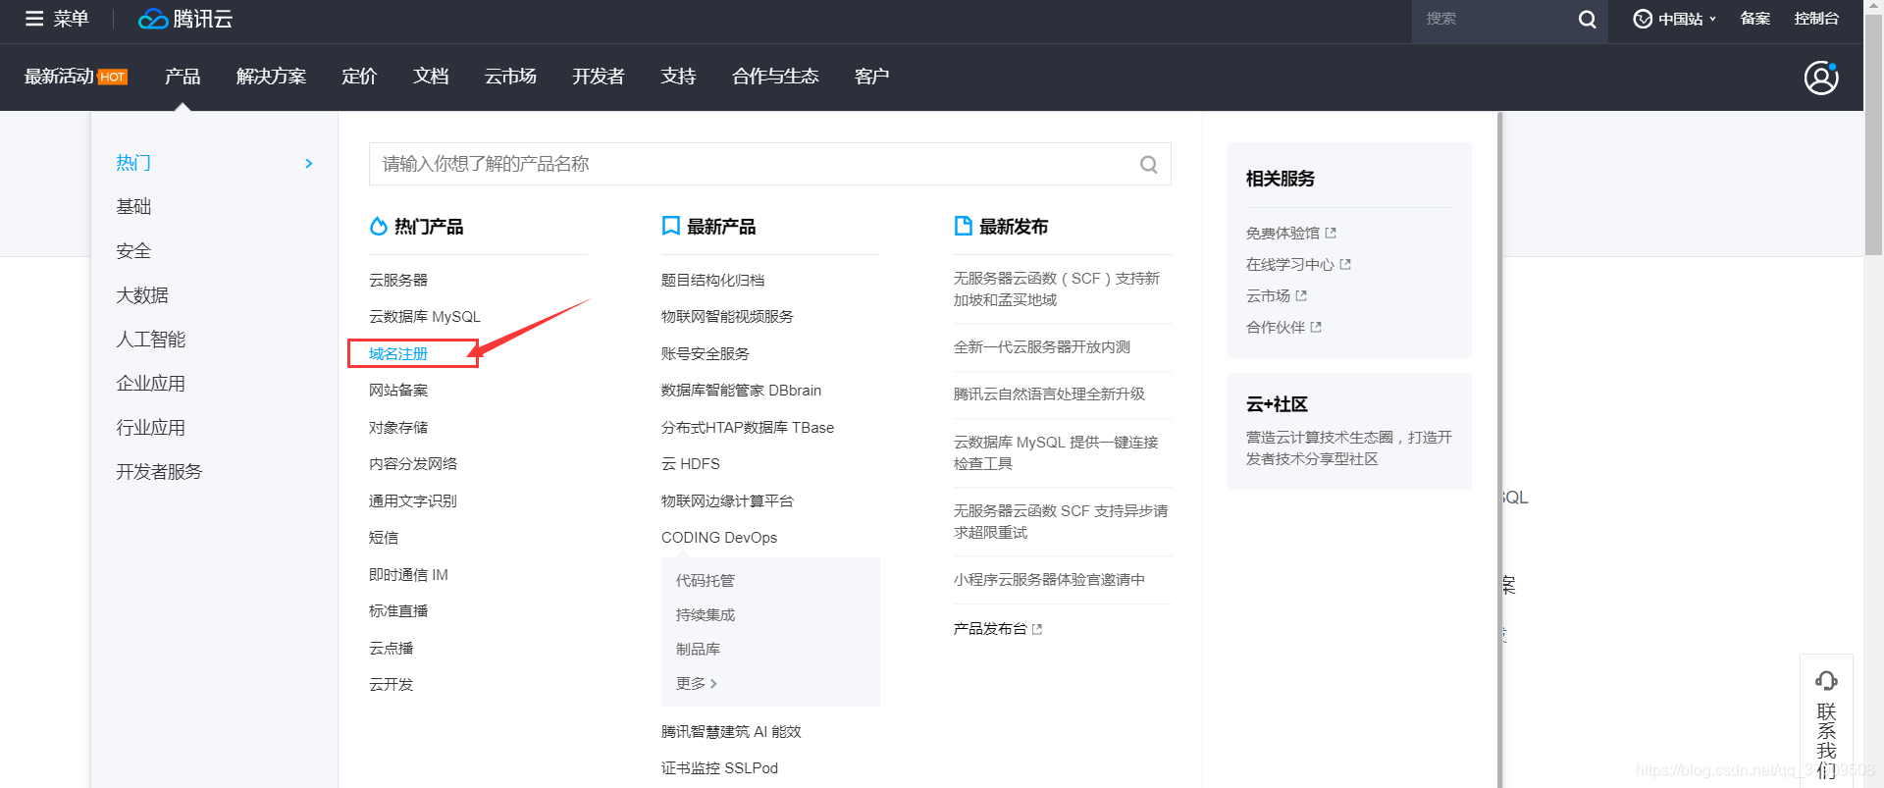Click external link icon beside 云市场 in 相关服务
This screenshot has height=788, width=1884.
(1301, 296)
